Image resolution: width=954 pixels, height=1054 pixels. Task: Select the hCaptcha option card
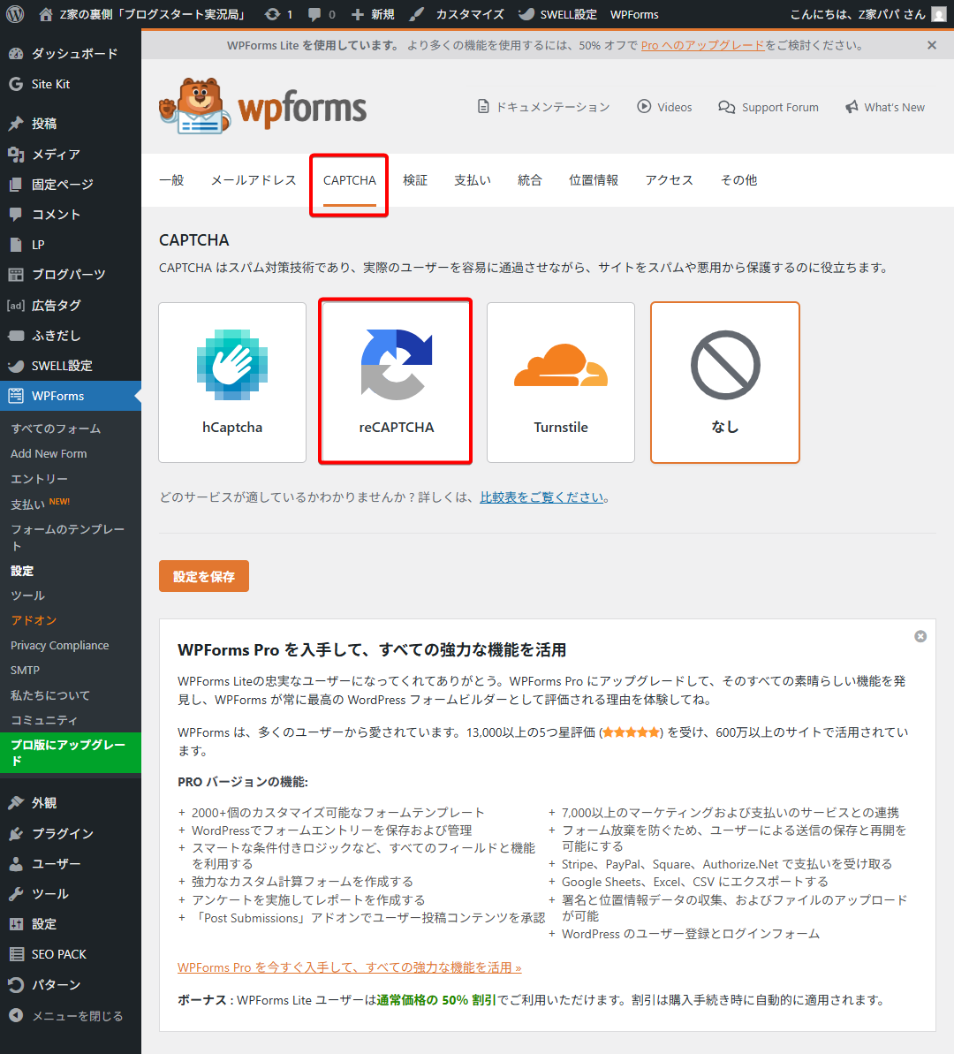pyautogui.click(x=232, y=382)
